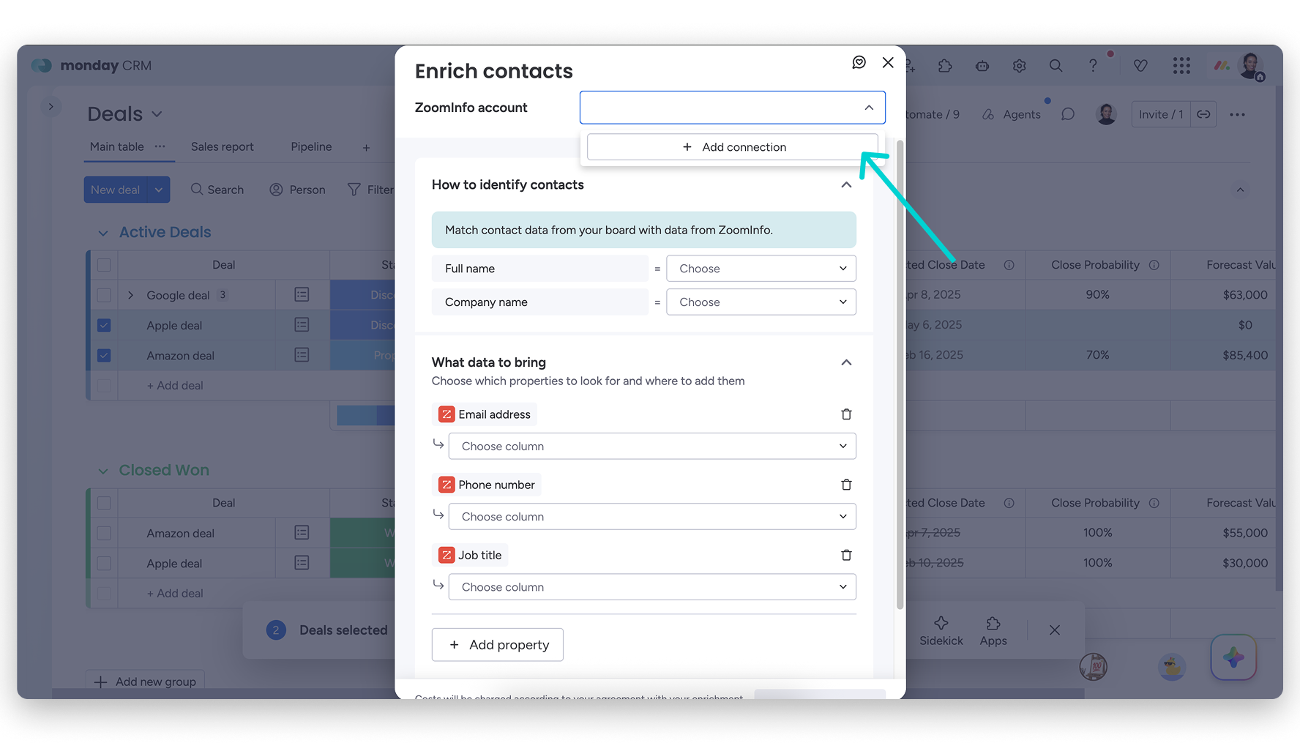This screenshot has height=743, width=1300.
Task: Expand the collapsed left sidebar arrow
Action: click(51, 107)
